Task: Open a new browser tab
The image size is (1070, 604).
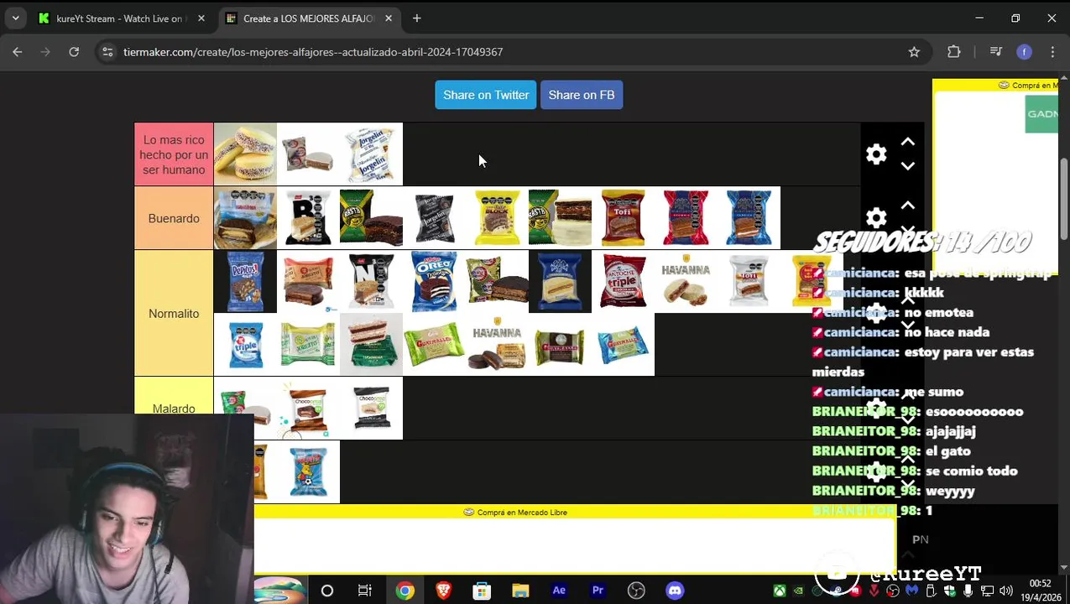Action: point(417,18)
